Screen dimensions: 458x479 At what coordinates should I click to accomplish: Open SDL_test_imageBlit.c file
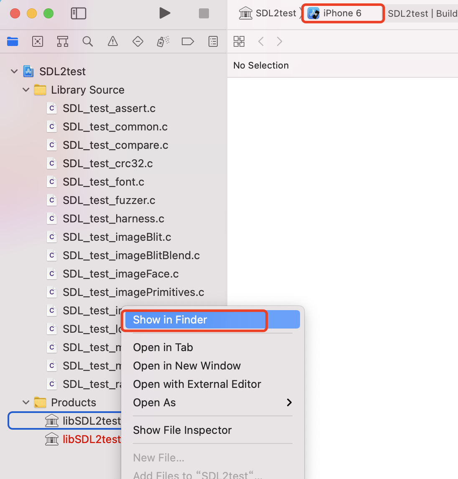117,237
